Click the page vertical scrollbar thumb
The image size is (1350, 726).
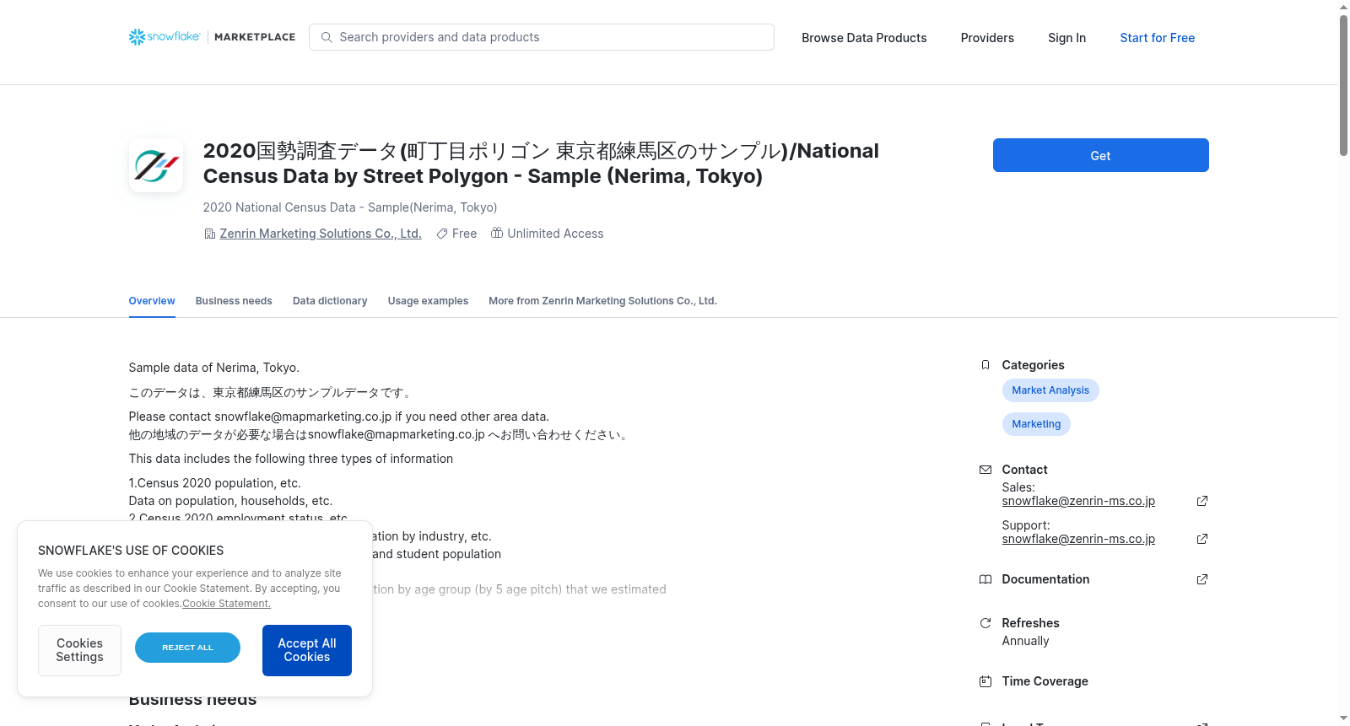tap(1343, 85)
